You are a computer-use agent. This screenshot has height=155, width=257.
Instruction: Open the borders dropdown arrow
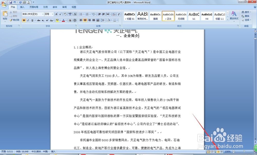coord(117,20)
